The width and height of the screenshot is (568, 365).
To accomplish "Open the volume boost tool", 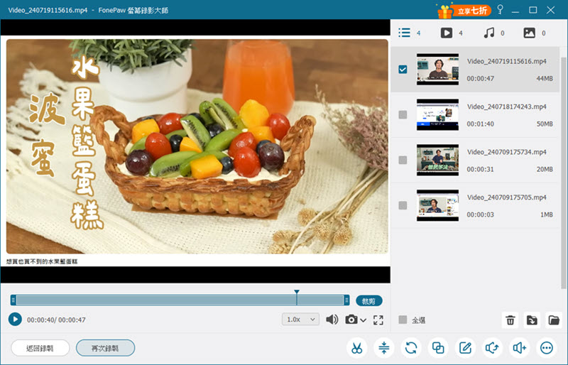I will (520, 348).
